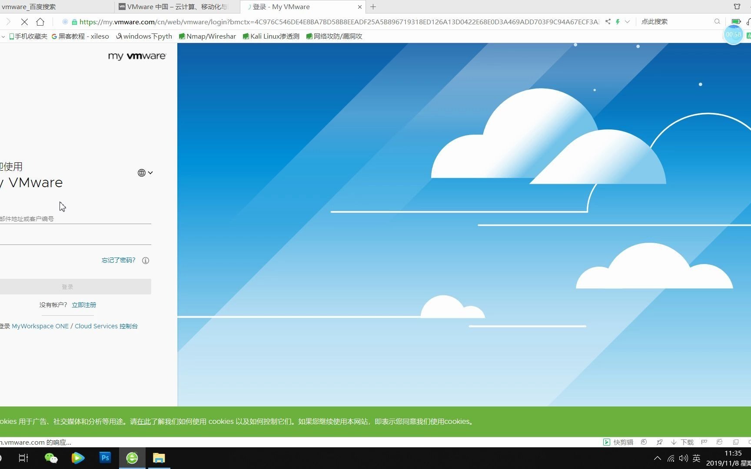Screen dimensions: 751x469
Task: Open the '网络攻防/漏洞攻' bookmark folder
Action: (334, 36)
